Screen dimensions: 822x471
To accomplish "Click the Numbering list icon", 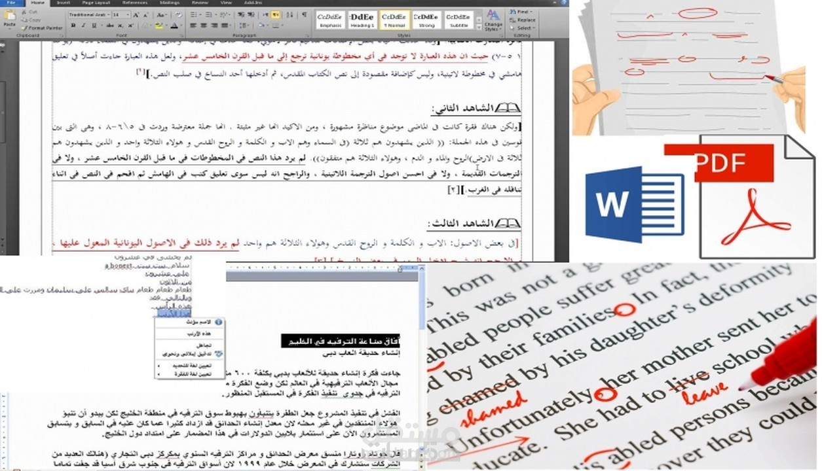I will click(208, 14).
